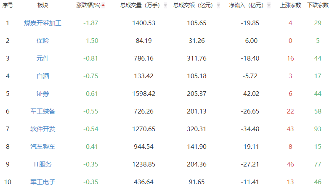This screenshot has width=332, height=193.
Task: Sort by 下跌家数 column header
Action: tap(318, 5)
